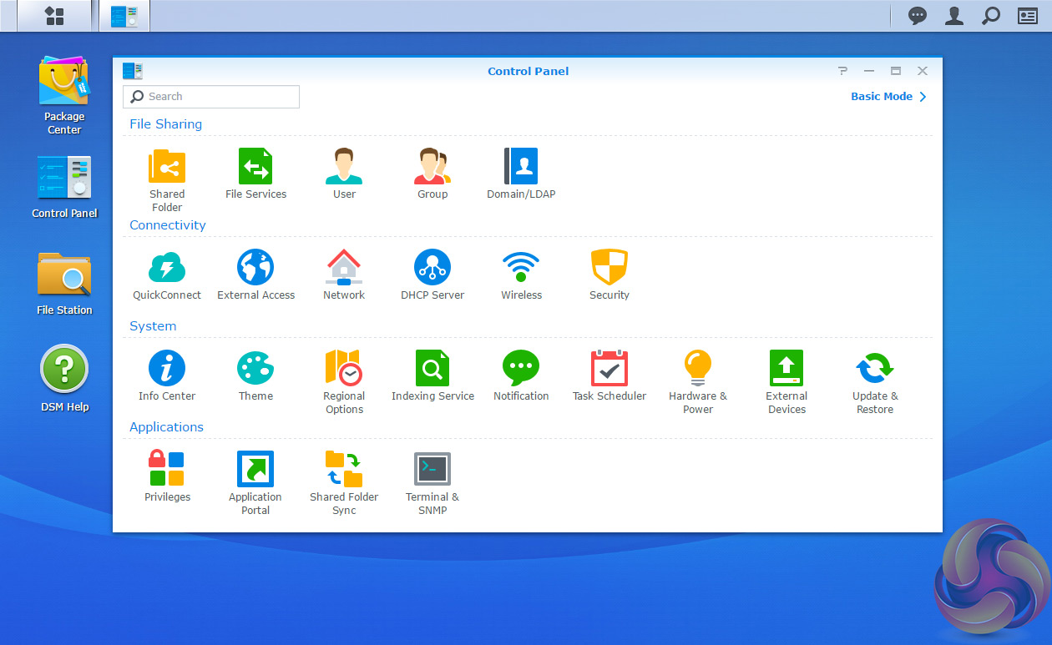1052x645 pixels.
Task: Open Hardware & Power settings
Action: click(698, 381)
